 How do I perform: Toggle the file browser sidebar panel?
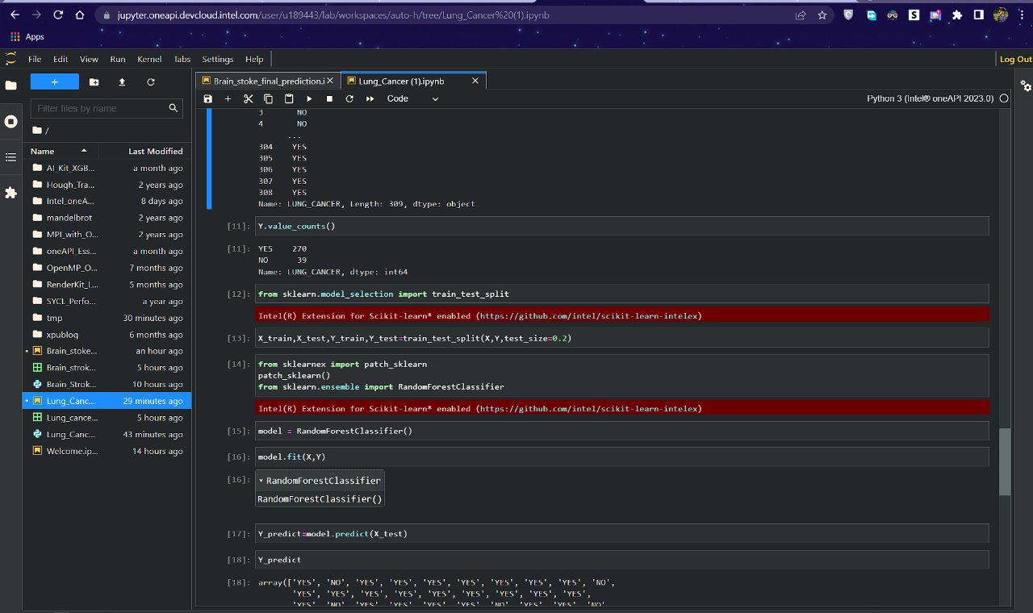[11, 82]
